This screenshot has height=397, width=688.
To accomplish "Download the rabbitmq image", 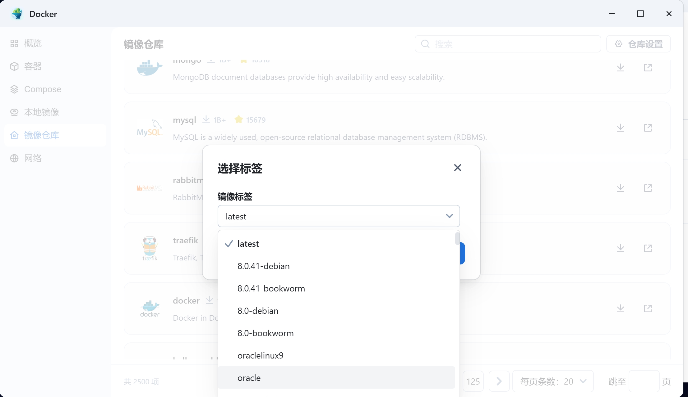I will click(621, 188).
